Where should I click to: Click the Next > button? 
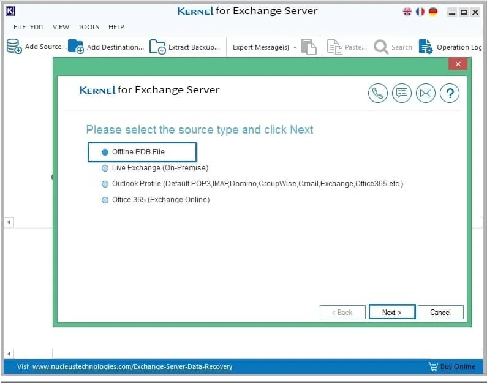[x=392, y=312]
